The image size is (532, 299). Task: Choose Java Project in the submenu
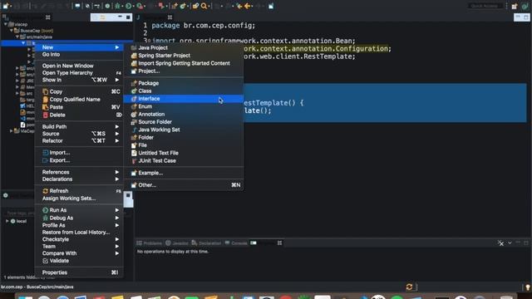(x=183, y=48)
